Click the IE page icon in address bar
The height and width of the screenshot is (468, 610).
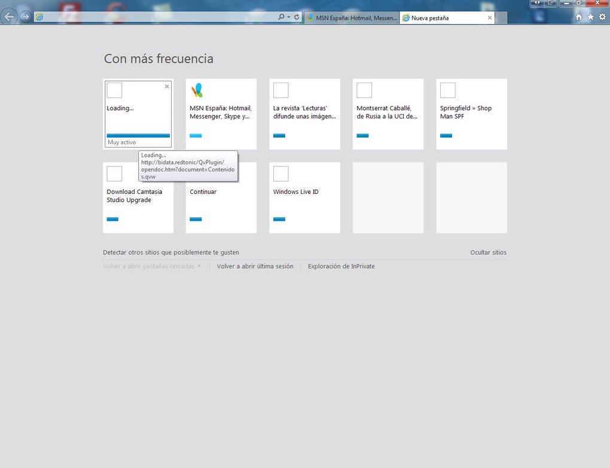(x=39, y=17)
